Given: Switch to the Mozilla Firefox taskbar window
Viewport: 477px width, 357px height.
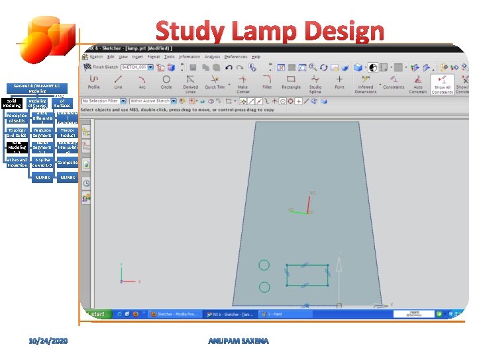Looking at the screenshot, I should click(x=175, y=315).
